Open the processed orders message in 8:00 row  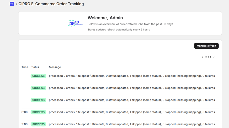click(132, 112)
